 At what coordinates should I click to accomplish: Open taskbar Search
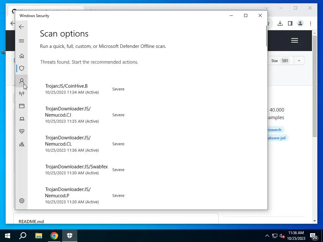click(23, 236)
